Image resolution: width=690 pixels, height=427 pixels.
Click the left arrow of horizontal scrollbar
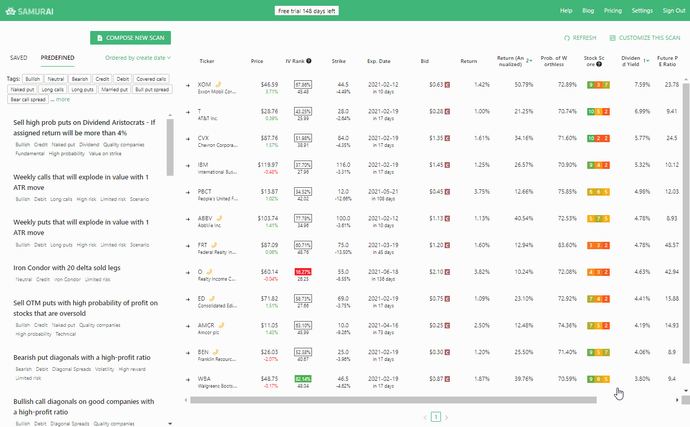click(x=186, y=400)
